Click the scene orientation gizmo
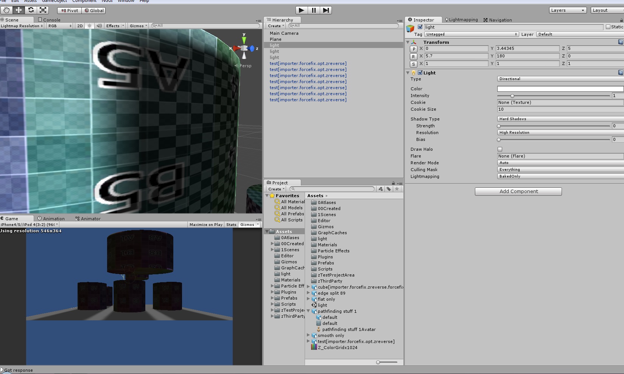The height and width of the screenshot is (374, 624). pyautogui.click(x=244, y=48)
